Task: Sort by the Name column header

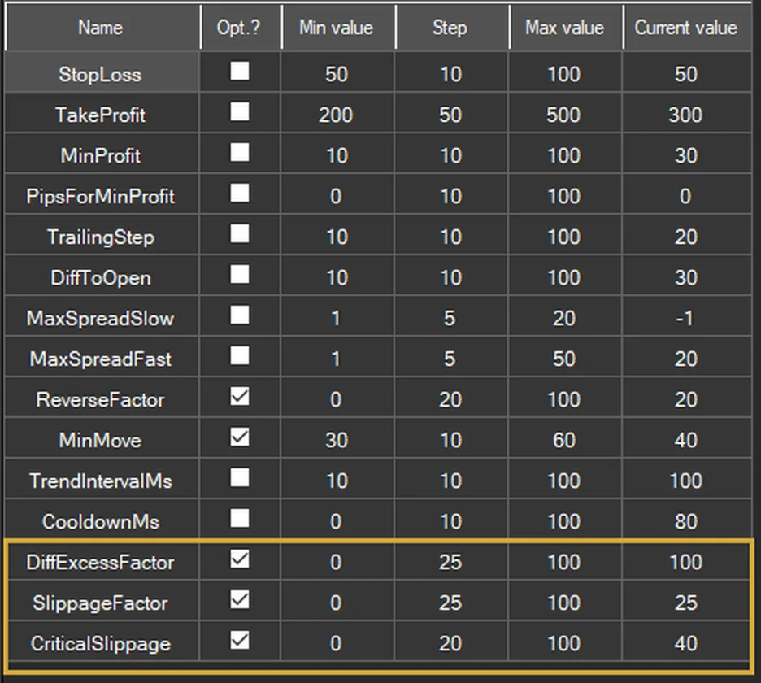Action: (102, 27)
